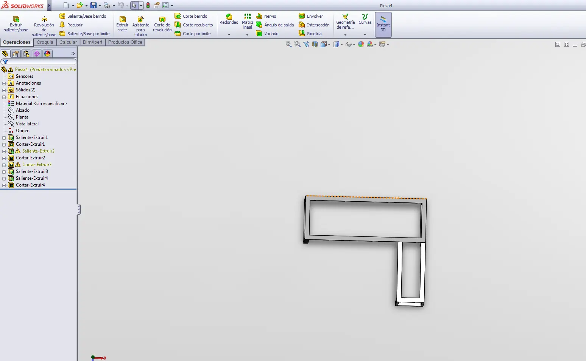This screenshot has width=586, height=361.
Task: Open the Matriz lineal dropdown arrow
Action: click(x=247, y=35)
